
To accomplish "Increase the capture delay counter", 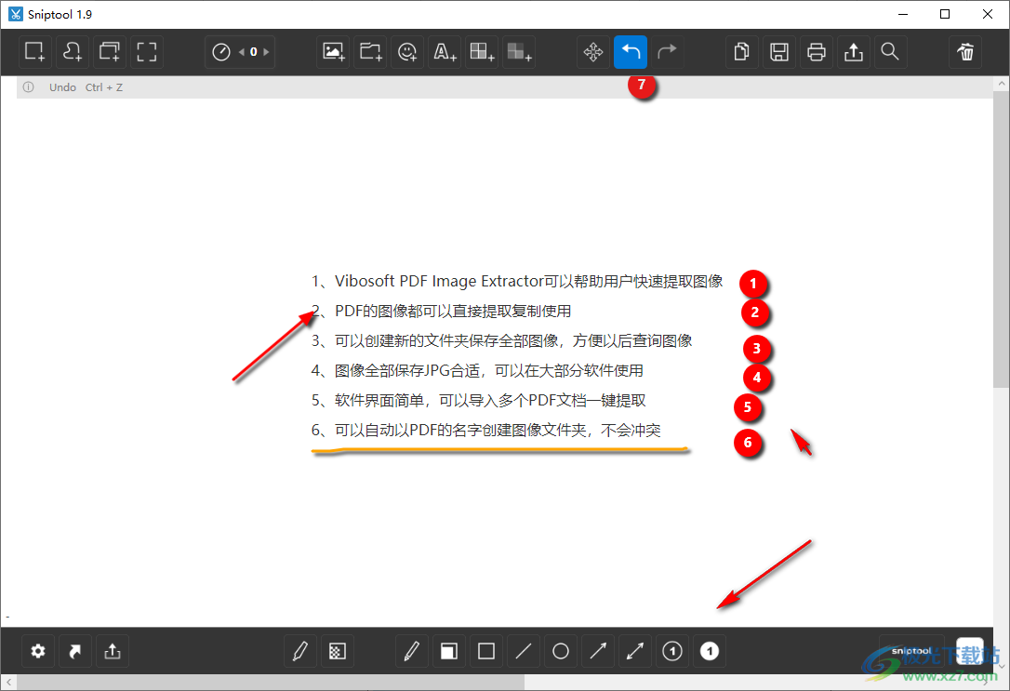I will [264, 51].
